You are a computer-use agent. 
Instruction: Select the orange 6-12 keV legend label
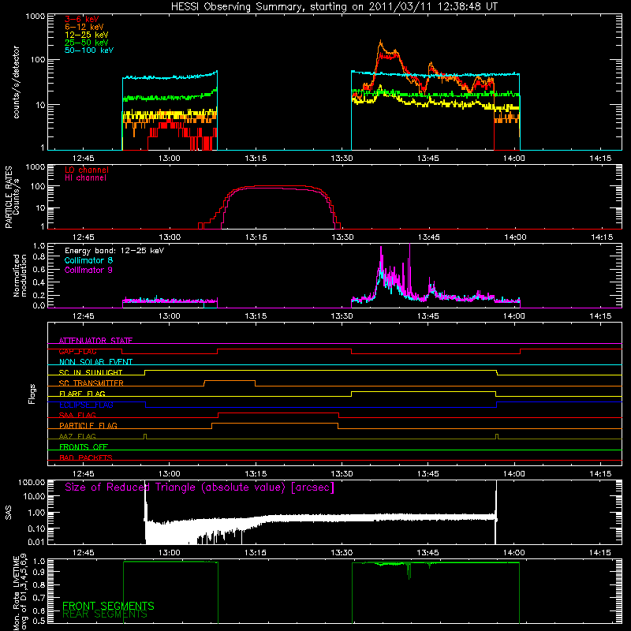(x=84, y=27)
